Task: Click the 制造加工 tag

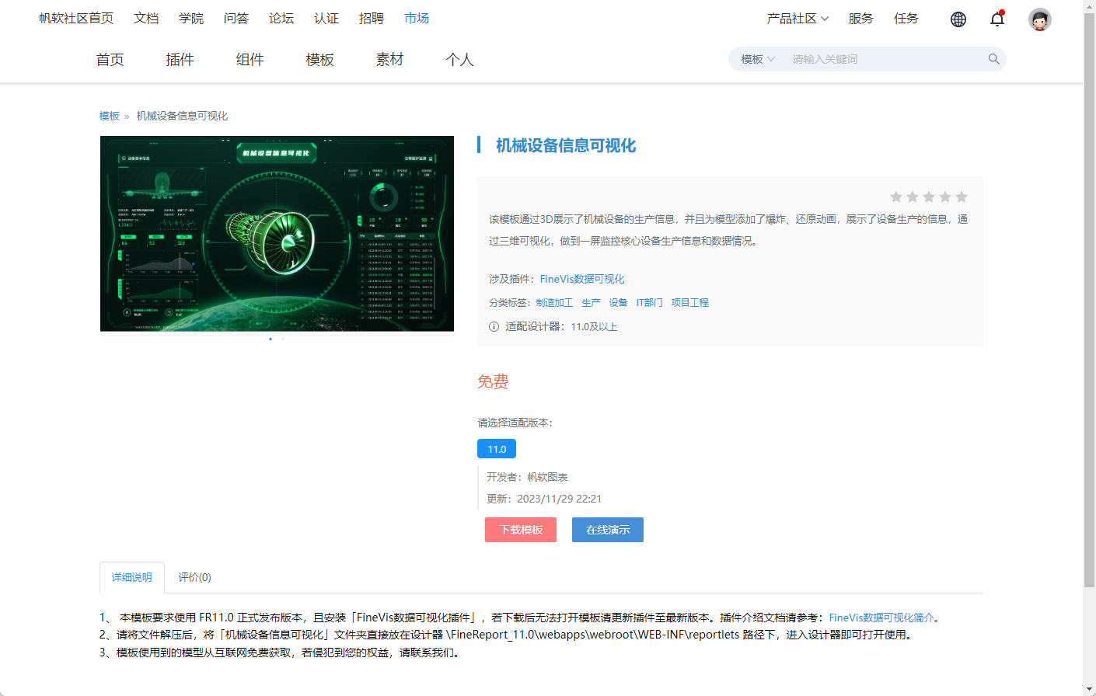Action: pos(554,303)
